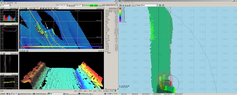The width and height of the screenshot is (237, 95).
Task: Toggle the Satellites checkbox
Action: 106,53
